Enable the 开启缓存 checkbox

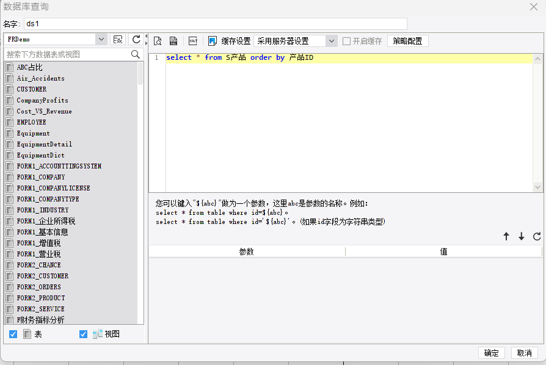[346, 41]
